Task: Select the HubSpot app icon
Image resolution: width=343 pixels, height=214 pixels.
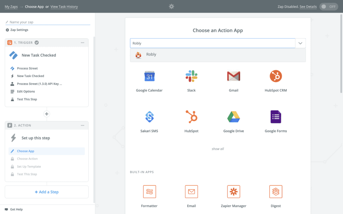Action: (x=191, y=117)
